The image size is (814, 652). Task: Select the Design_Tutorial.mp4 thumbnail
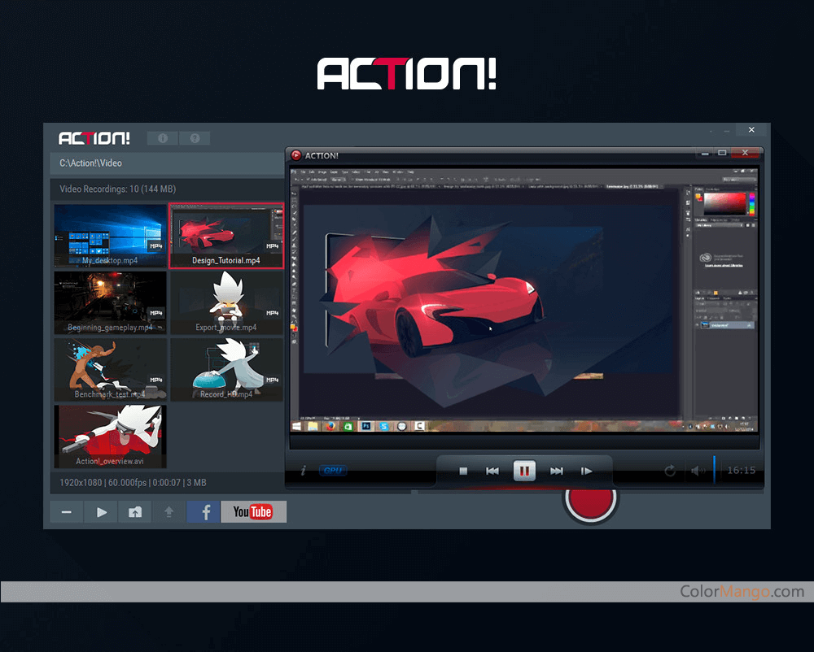click(x=226, y=236)
